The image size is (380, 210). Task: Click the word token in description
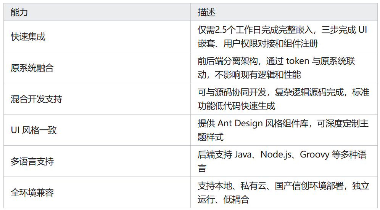pyautogui.click(x=298, y=61)
